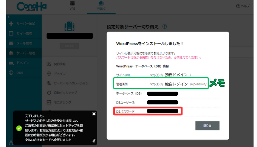Viewport: 257px width, 147px height.
Task: Click the globe icon for DNS
Action: (11, 73)
